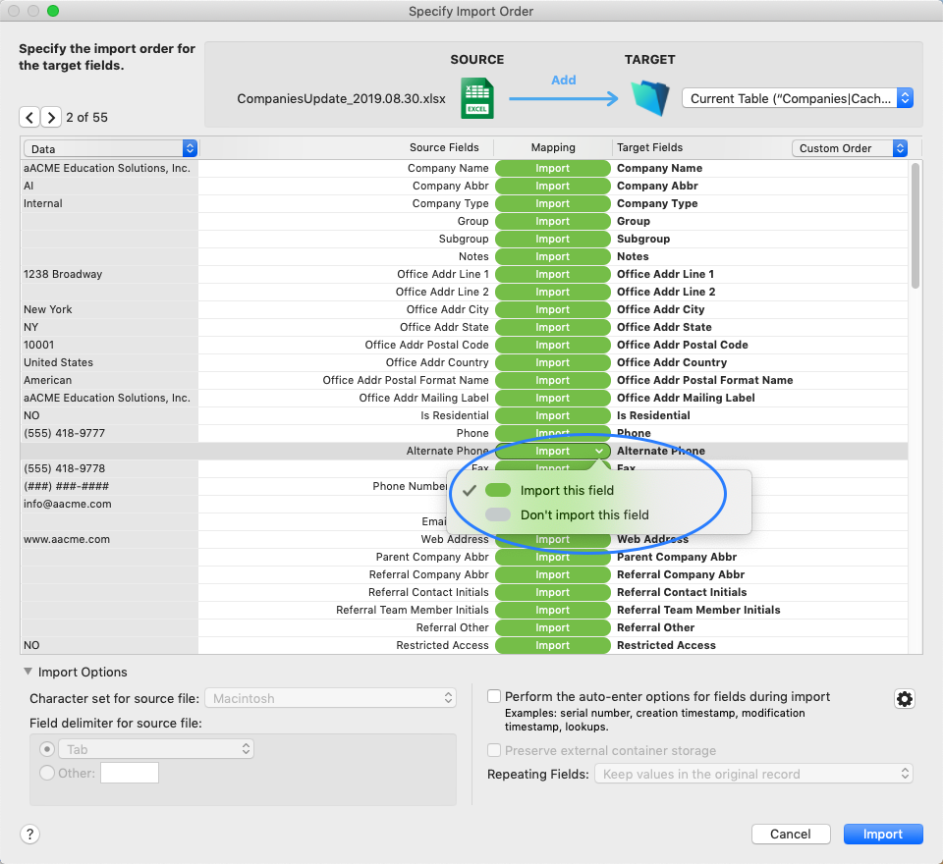This screenshot has height=864, width=943.
Task: Click the FileMaker target folder icon
Action: tap(650, 98)
